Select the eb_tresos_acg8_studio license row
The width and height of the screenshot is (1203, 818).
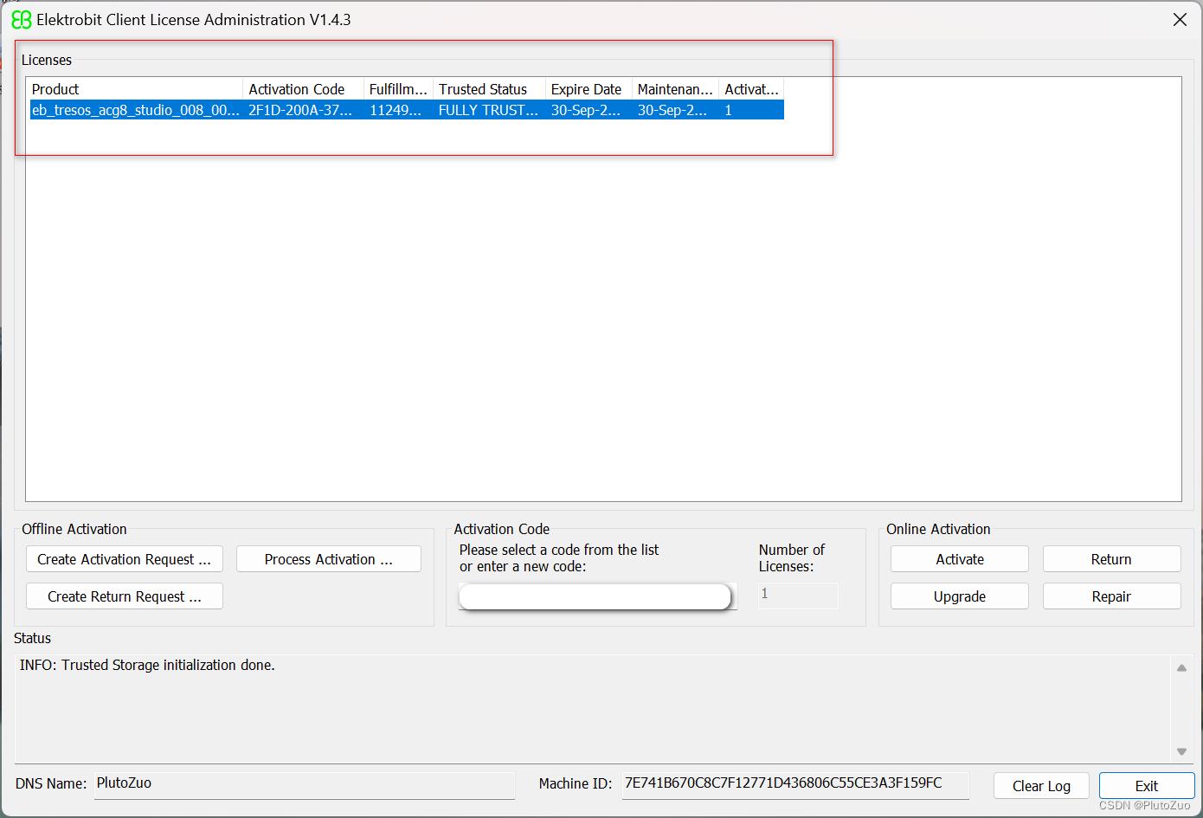tap(407, 110)
